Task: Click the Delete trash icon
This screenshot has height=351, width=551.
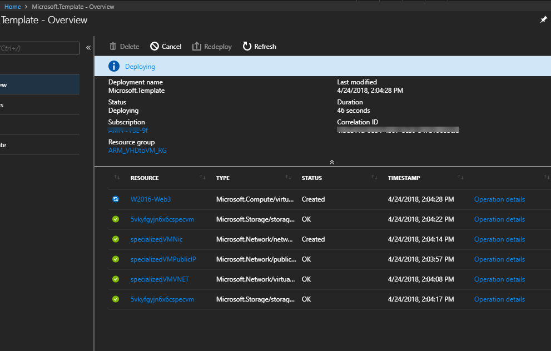Action: tap(113, 46)
